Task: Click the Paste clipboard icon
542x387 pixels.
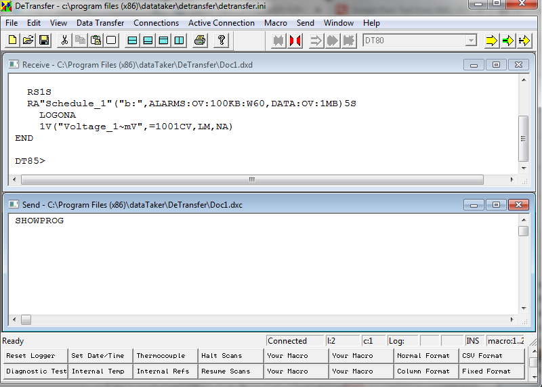Action: [96, 41]
